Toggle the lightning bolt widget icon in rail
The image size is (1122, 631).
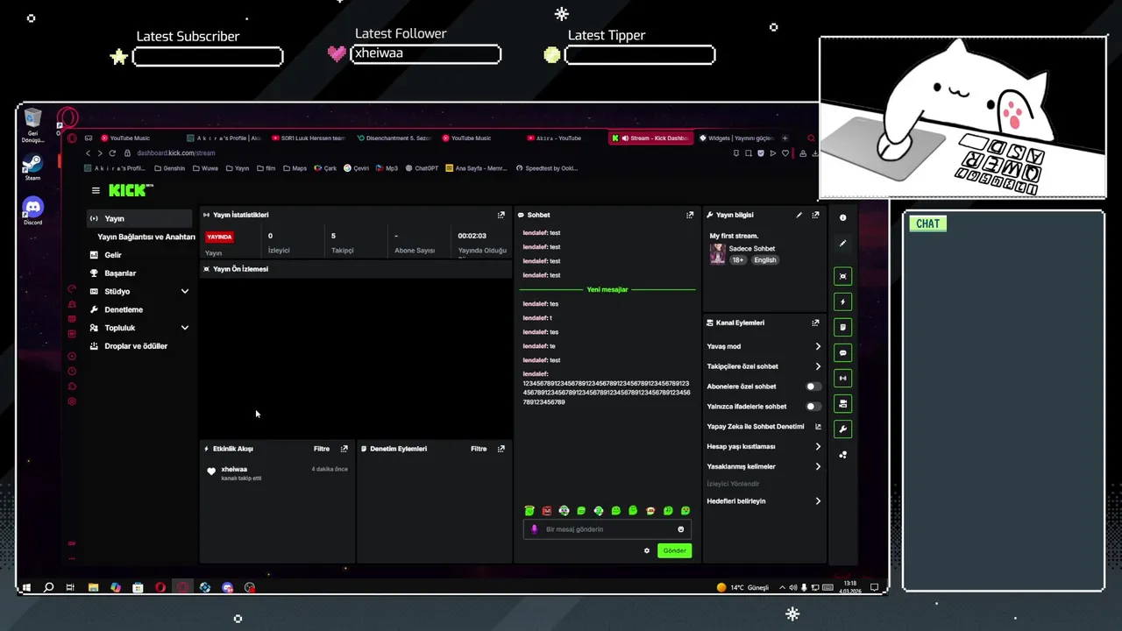coord(843,301)
